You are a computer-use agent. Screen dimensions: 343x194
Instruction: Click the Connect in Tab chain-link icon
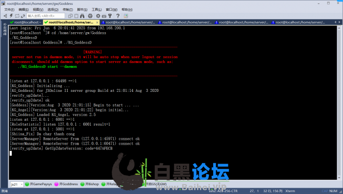pyautogui.click(x=23, y=16)
